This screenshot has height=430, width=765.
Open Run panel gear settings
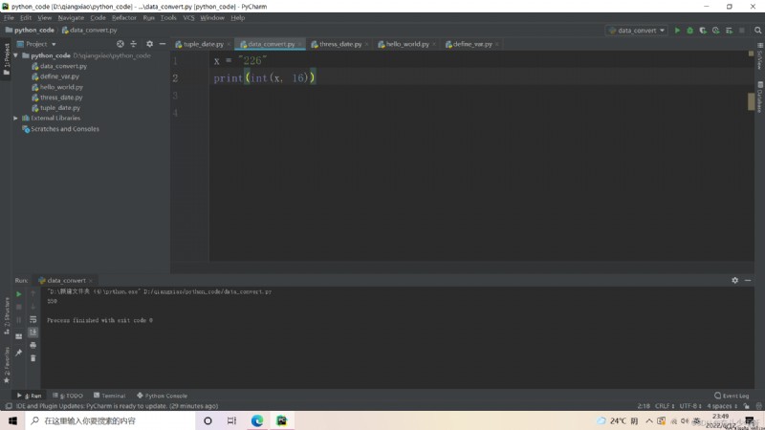(734, 280)
